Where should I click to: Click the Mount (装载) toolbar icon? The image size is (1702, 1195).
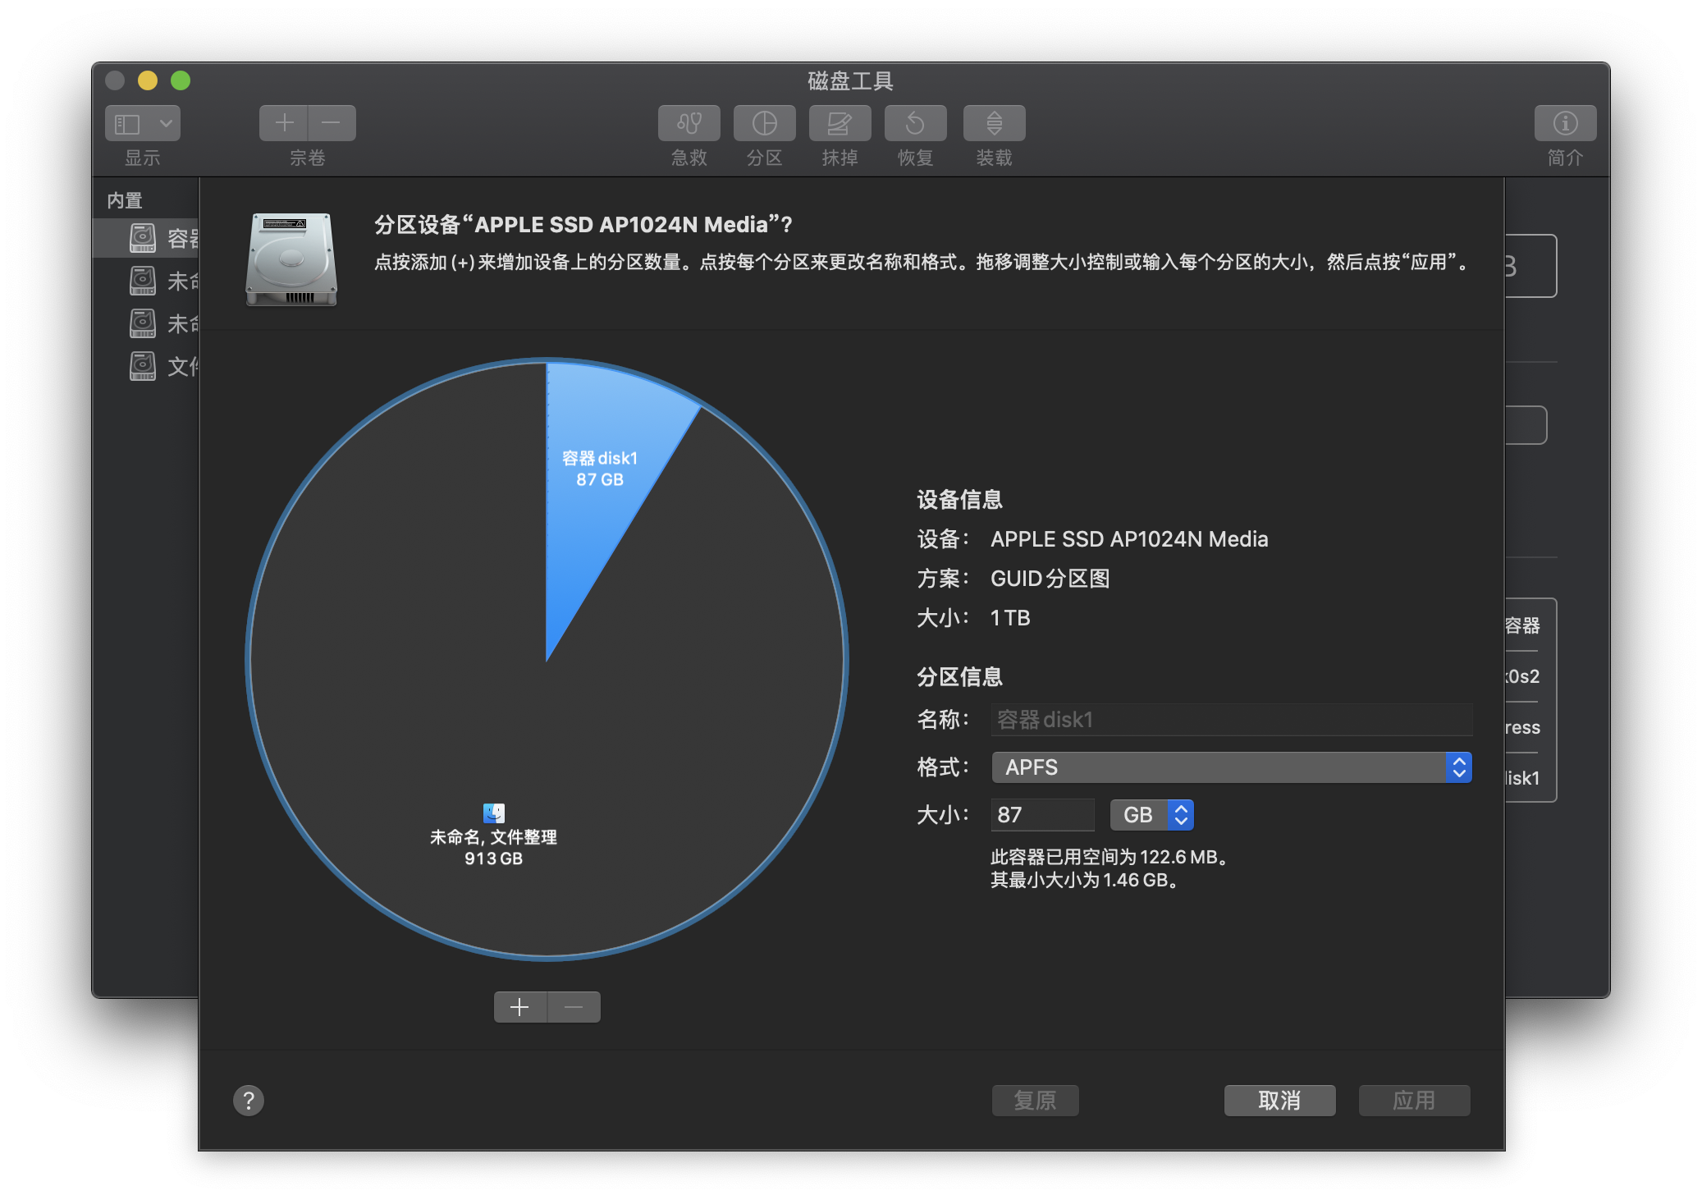click(x=994, y=123)
